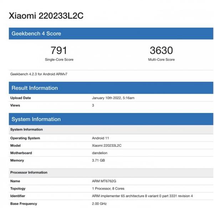Click the Operating System label
214x208 pixels.
[25, 138]
